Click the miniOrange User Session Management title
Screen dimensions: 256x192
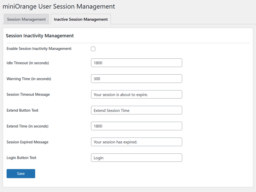point(59,7)
